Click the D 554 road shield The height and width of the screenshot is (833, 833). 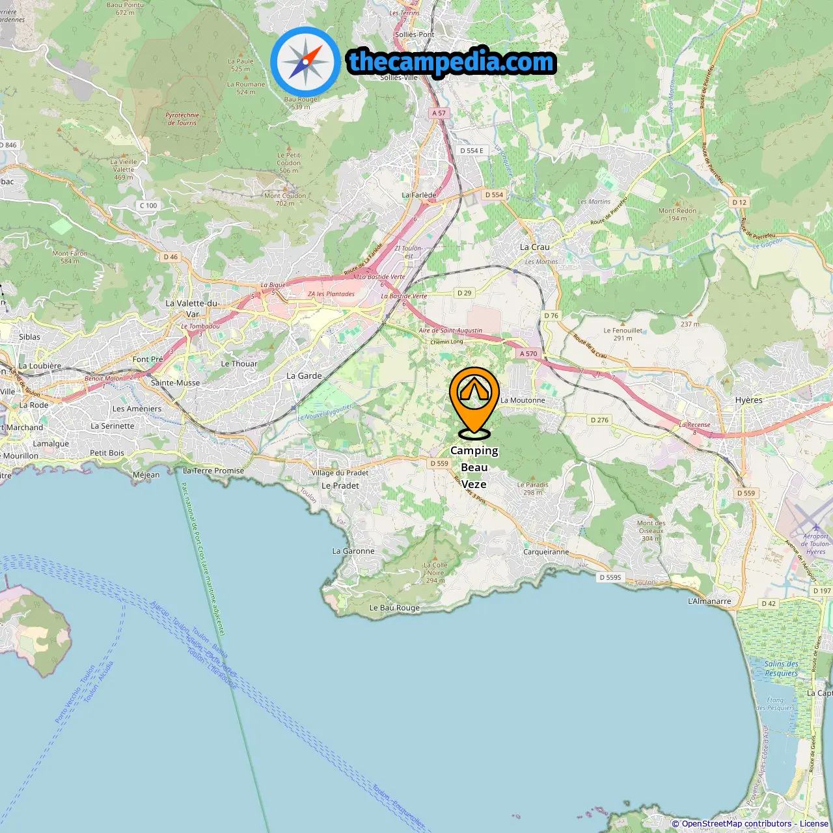[x=494, y=195]
